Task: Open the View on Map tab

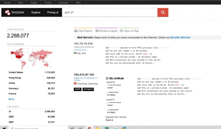Action: (129, 31)
